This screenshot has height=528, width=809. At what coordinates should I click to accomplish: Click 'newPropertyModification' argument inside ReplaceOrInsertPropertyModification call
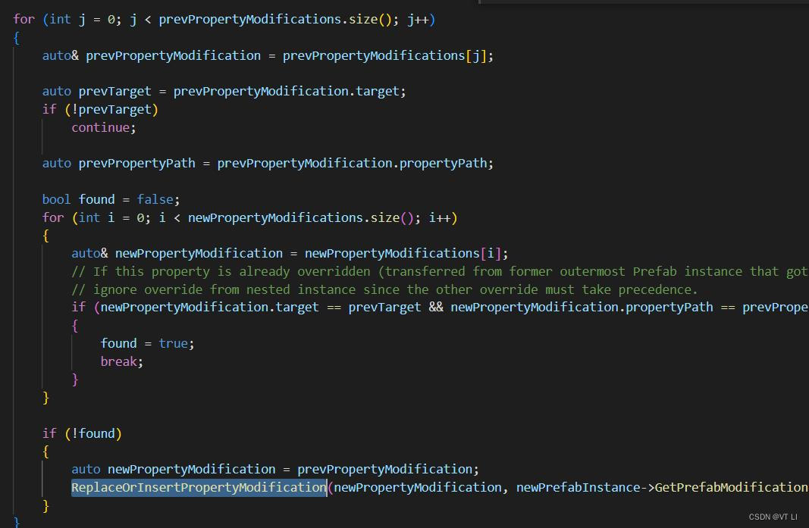pos(418,487)
